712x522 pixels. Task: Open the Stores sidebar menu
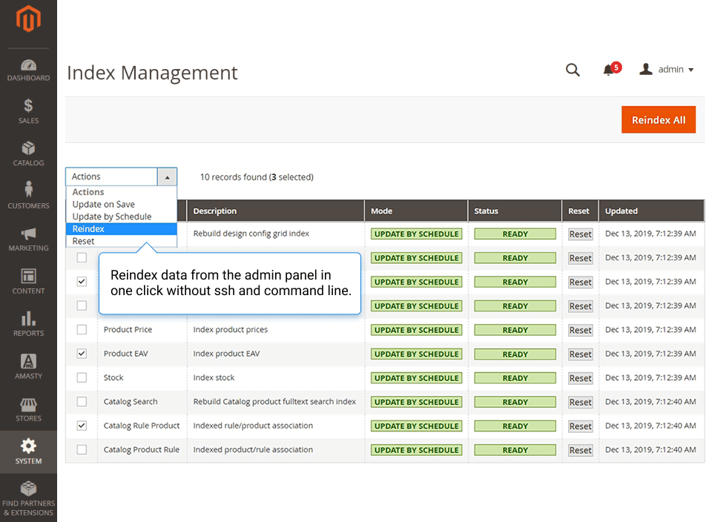click(x=28, y=409)
